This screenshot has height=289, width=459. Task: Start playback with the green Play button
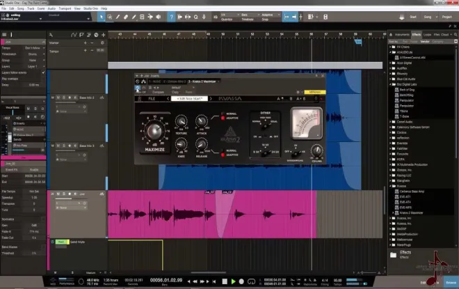click(x=233, y=281)
